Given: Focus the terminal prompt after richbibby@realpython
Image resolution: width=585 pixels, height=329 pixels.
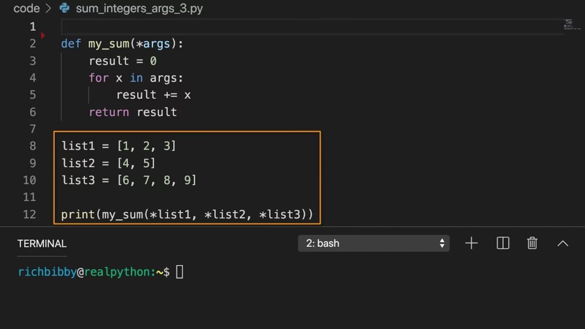Looking at the screenshot, I should (179, 272).
